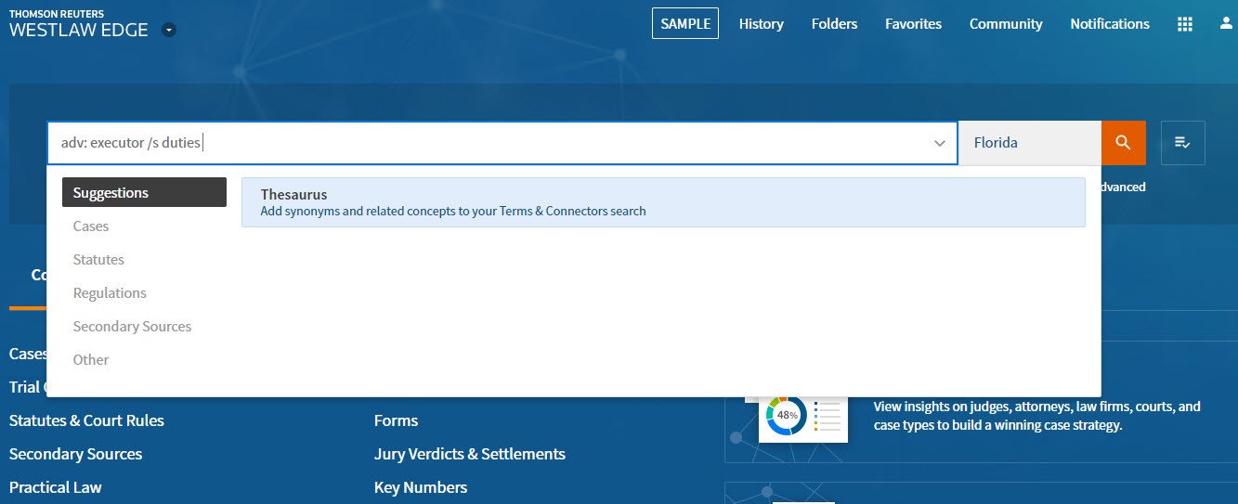Switch to Statutes suggestion category
This screenshot has height=504, width=1238.
(98, 260)
